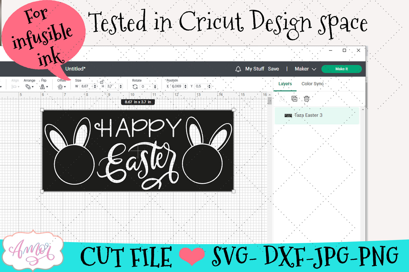Maximize the Design Space window
The image size is (409, 272).
coord(344,50)
